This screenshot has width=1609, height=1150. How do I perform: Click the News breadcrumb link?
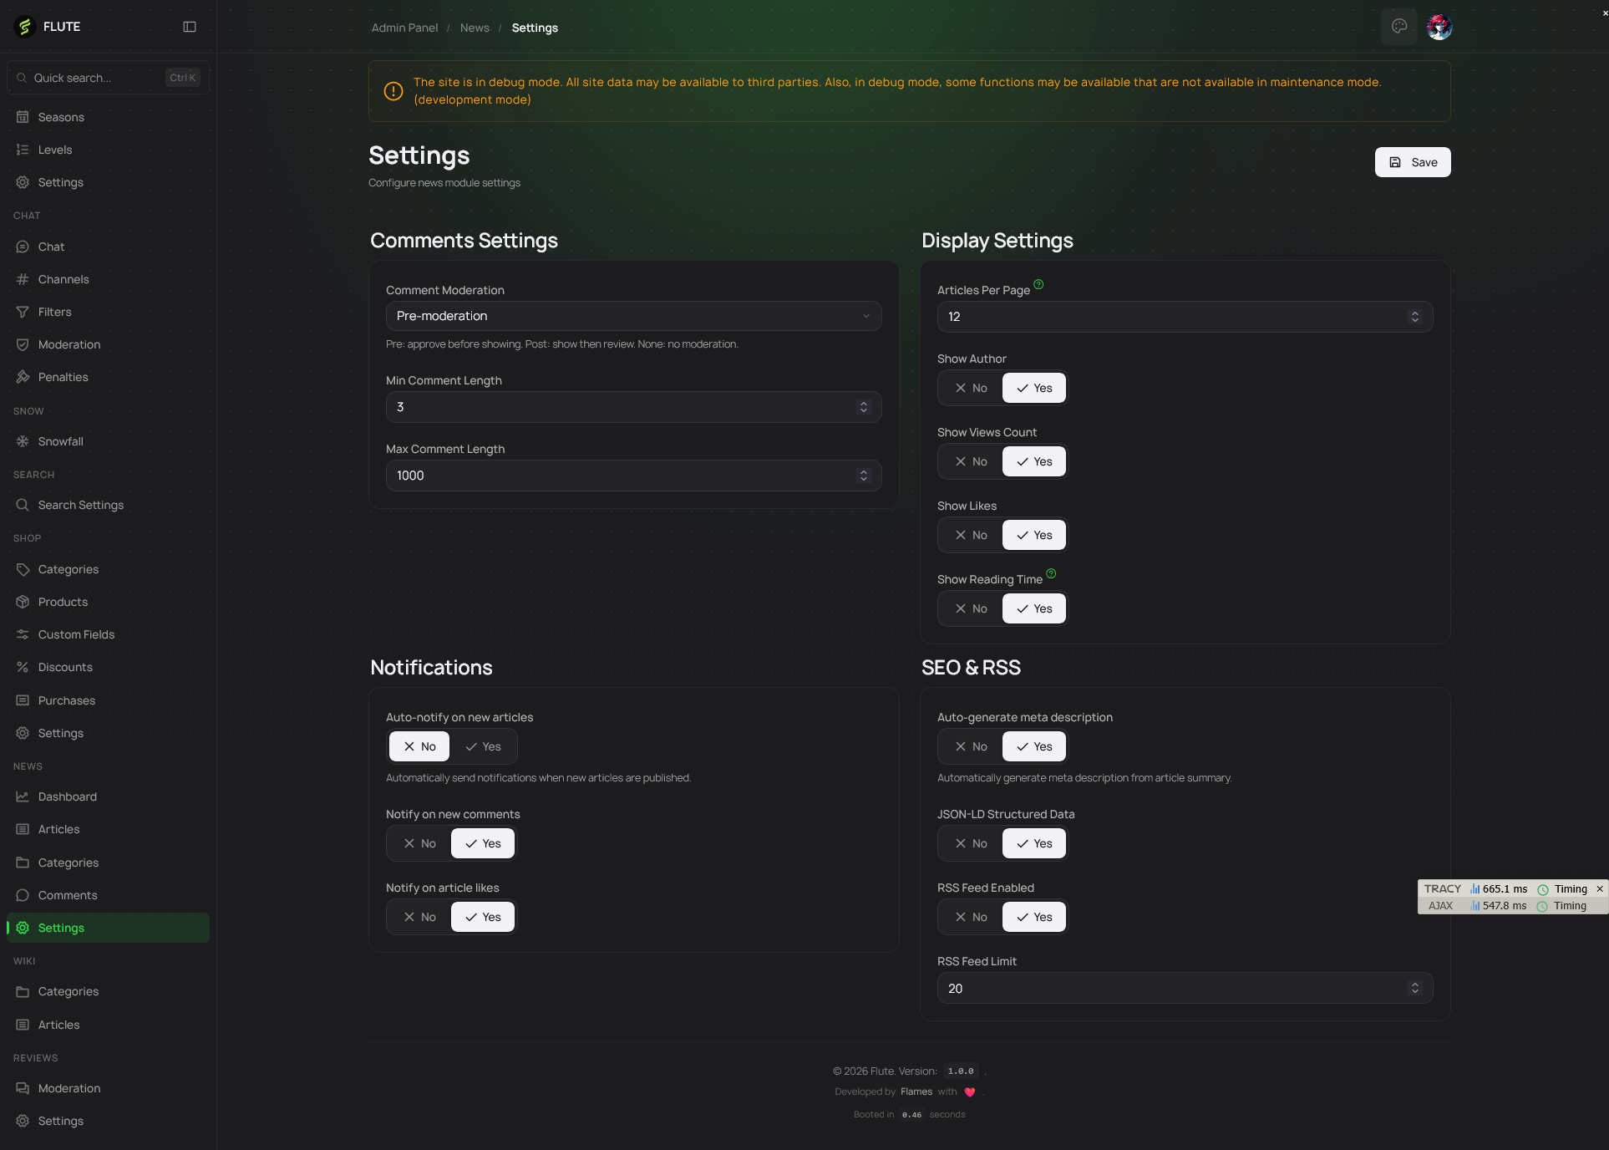pyautogui.click(x=475, y=28)
